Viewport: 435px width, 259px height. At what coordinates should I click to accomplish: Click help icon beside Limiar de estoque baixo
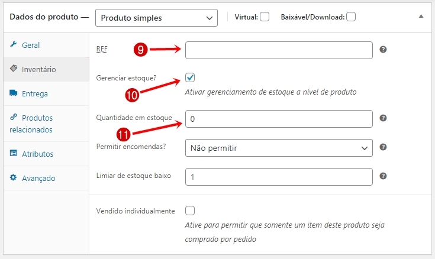click(383, 176)
